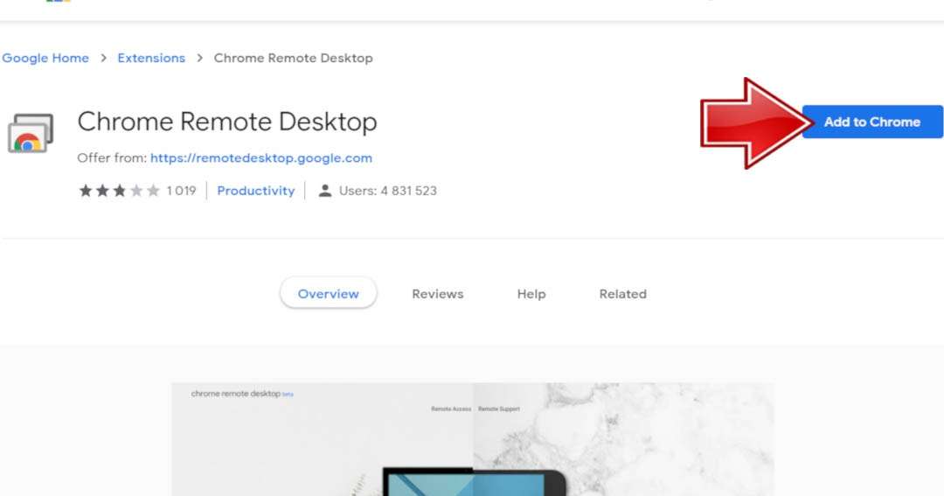Image resolution: width=944 pixels, height=496 pixels.
Task: Switch to the Related tab
Action: 622,294
